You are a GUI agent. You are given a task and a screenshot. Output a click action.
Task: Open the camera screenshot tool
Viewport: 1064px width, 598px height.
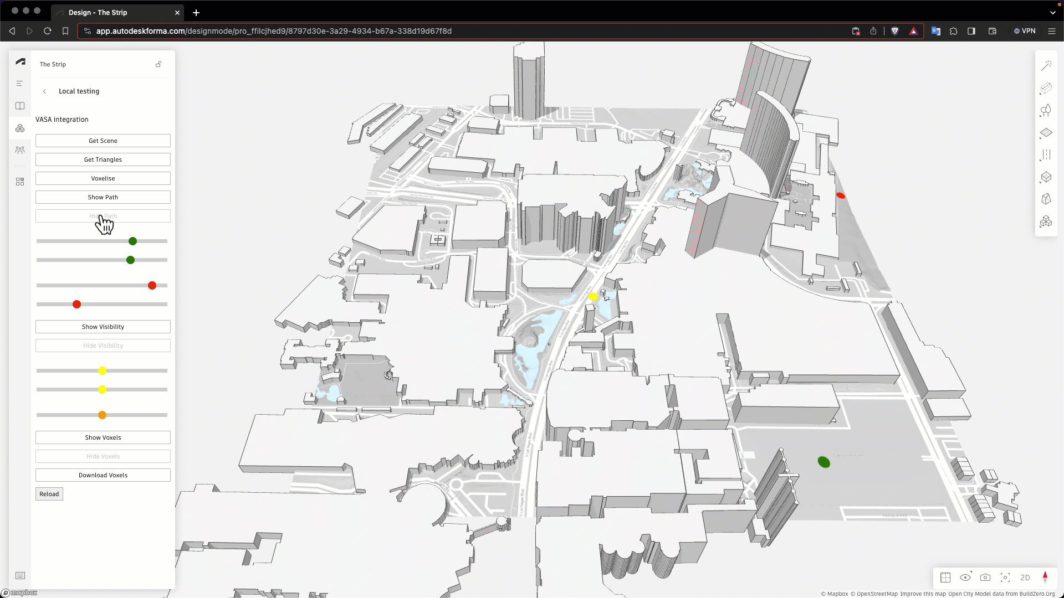tap(985, 578)
